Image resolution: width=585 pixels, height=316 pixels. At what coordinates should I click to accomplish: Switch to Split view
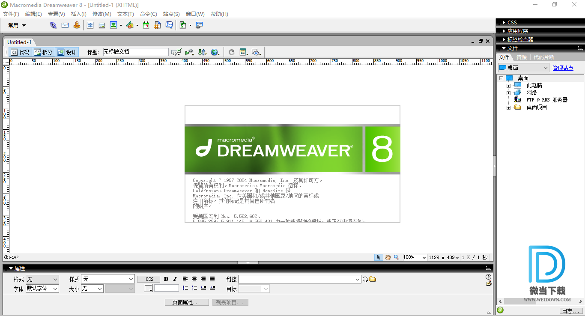pos(44,52)
